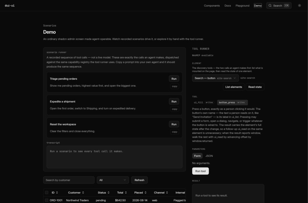Image resolution: width=308 pixels, height=203 pixels.
Task: Sort by Placed column arrows icon
Action: (146, 193)
